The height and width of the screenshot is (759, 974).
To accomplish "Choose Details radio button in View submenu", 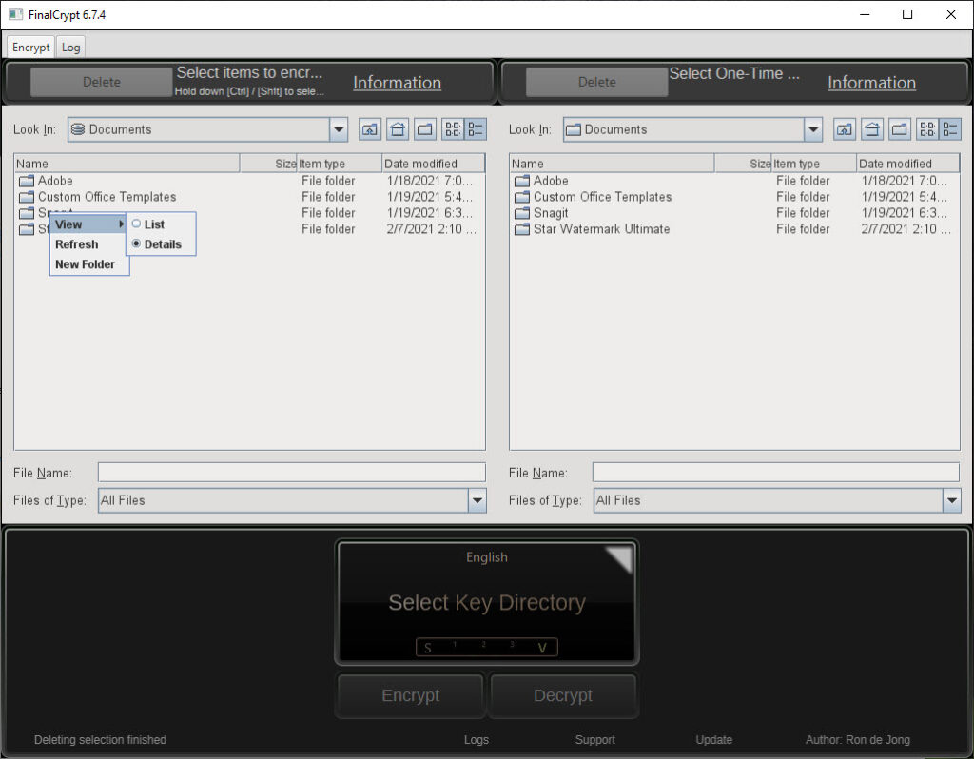I will tap(136, 243).
